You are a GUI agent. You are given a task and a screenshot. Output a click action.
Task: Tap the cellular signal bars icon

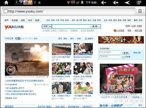[78, 2]
